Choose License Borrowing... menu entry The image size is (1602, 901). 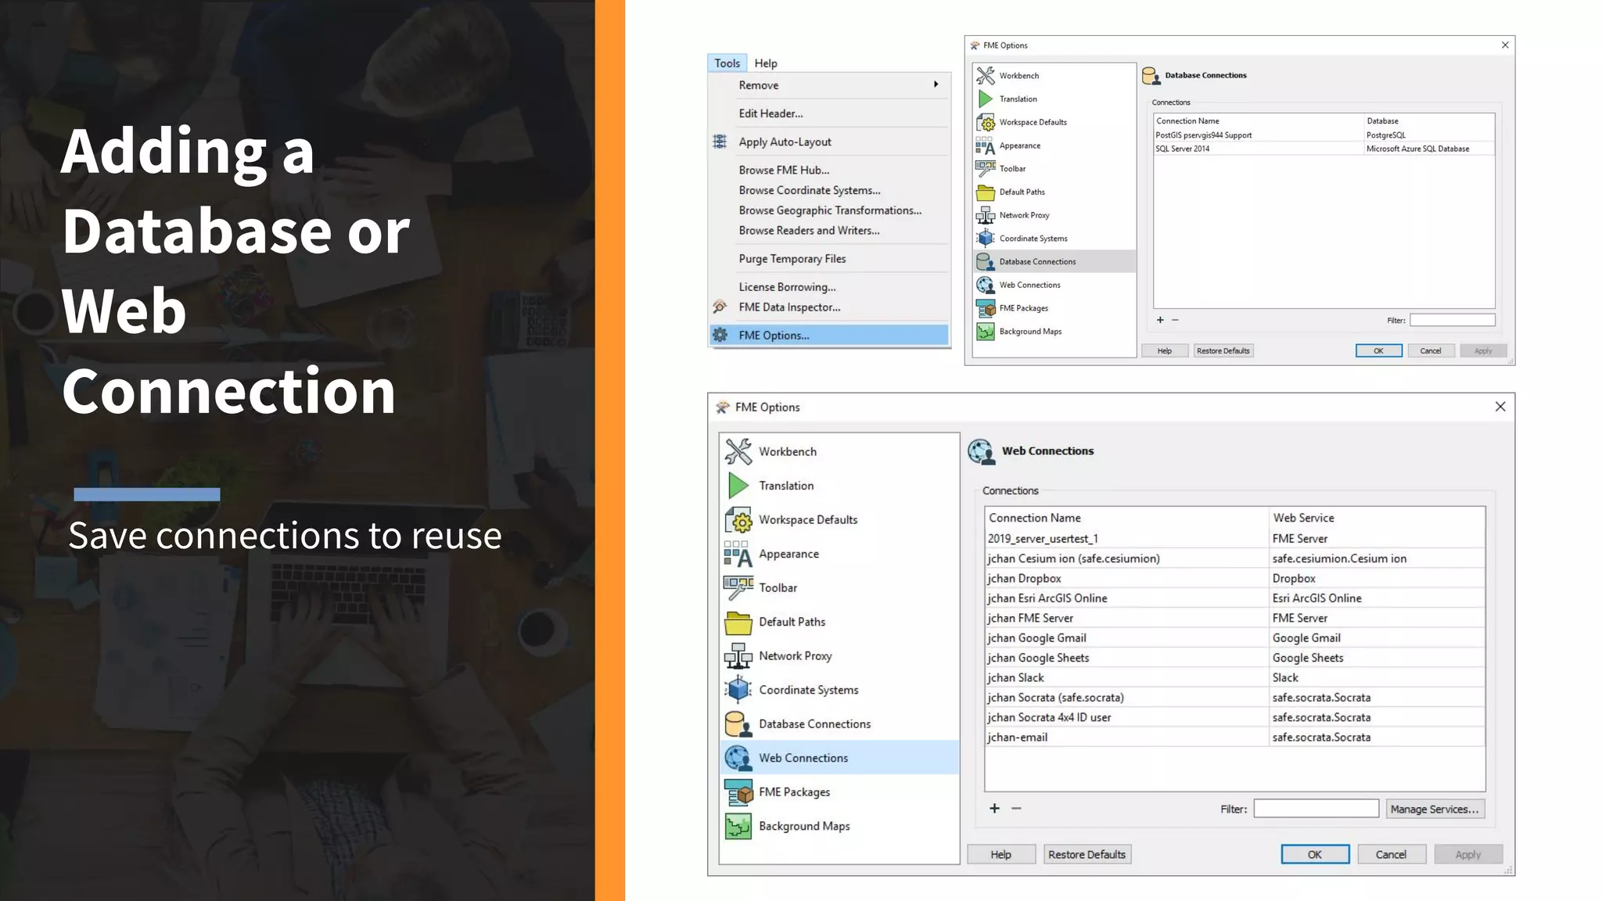click(829, 287)
